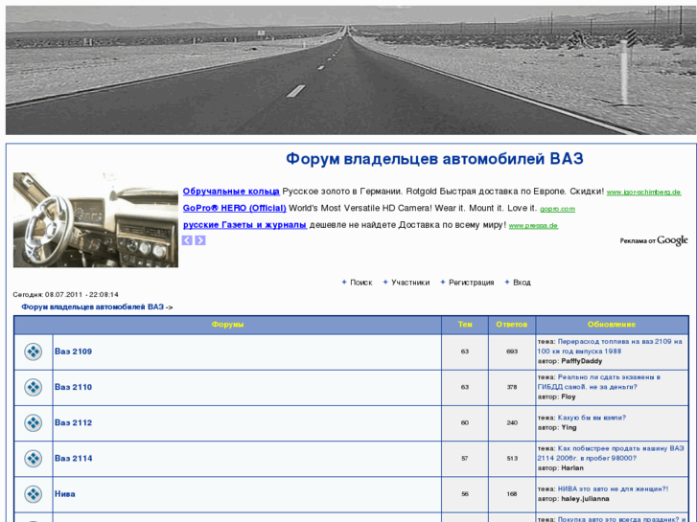Open topic НИВА это авто не для женщин?!

point(613,488)
